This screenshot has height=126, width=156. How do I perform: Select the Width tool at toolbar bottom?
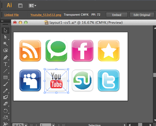click(x=6, y=124)
